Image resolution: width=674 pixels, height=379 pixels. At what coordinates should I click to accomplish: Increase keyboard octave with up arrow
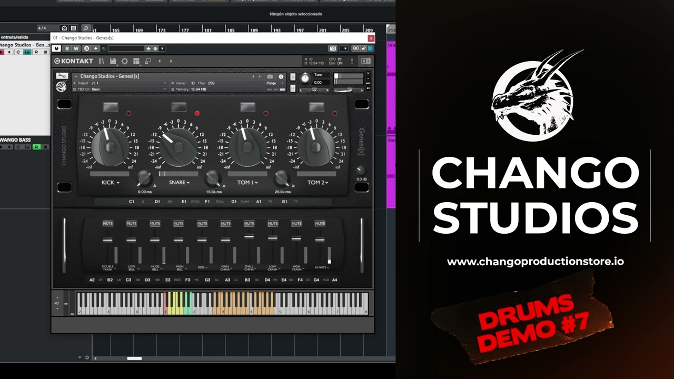click(x=57, y=298)
